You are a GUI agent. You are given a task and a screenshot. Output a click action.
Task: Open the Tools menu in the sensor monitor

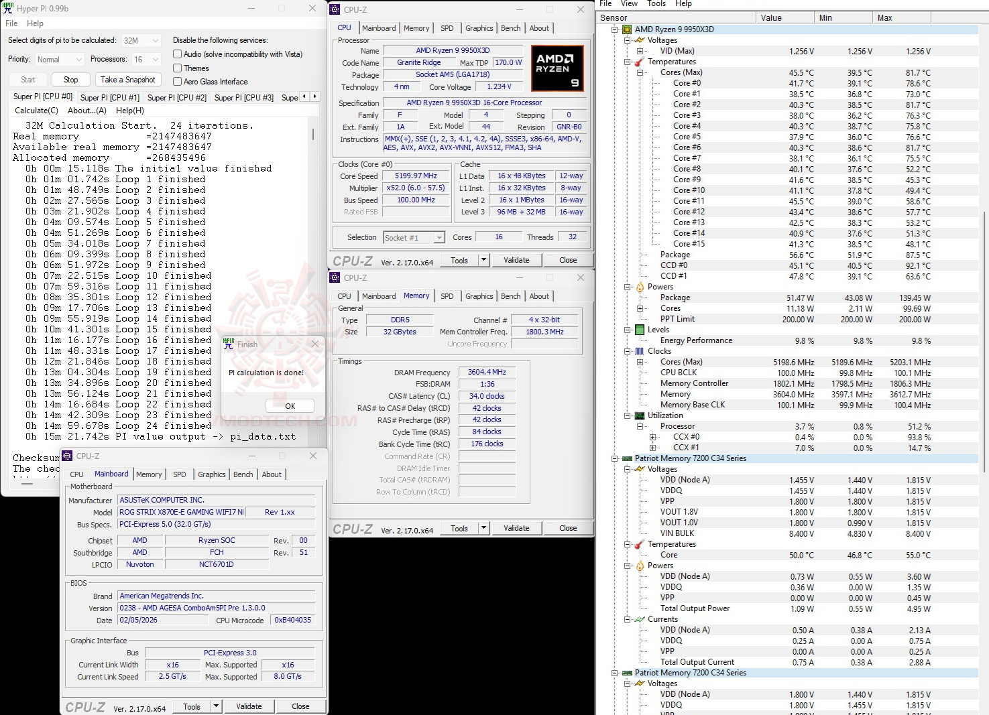[656, 4]
